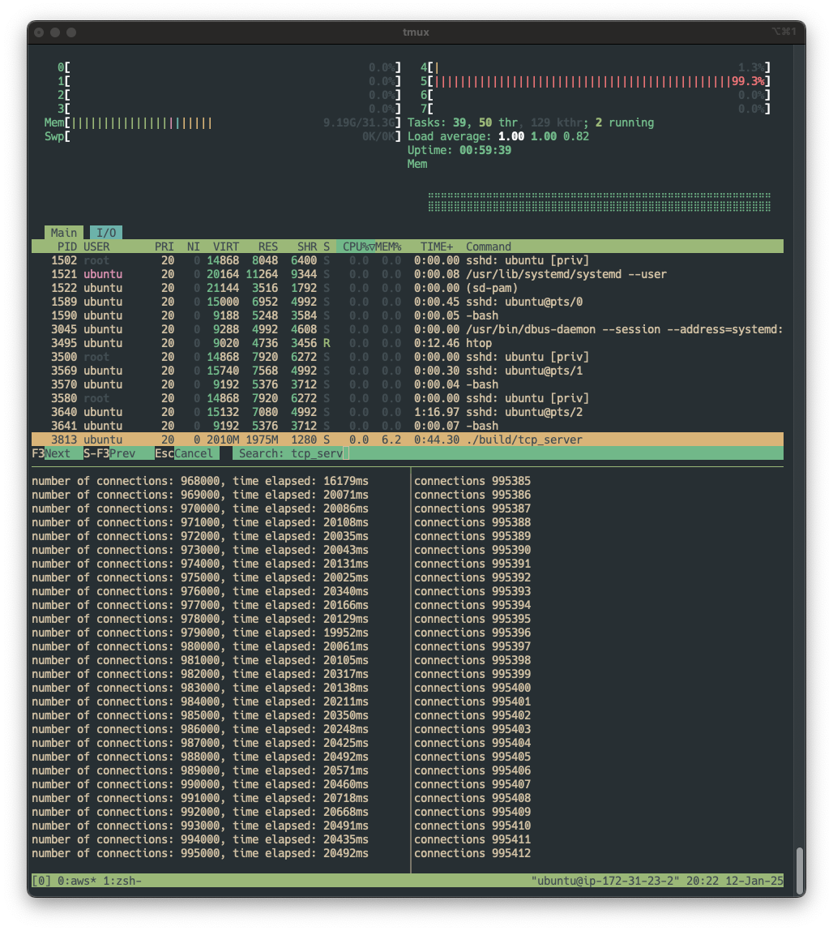Select the dbus-daemon process row
The image size is (833, 931).
coord(407,329)
